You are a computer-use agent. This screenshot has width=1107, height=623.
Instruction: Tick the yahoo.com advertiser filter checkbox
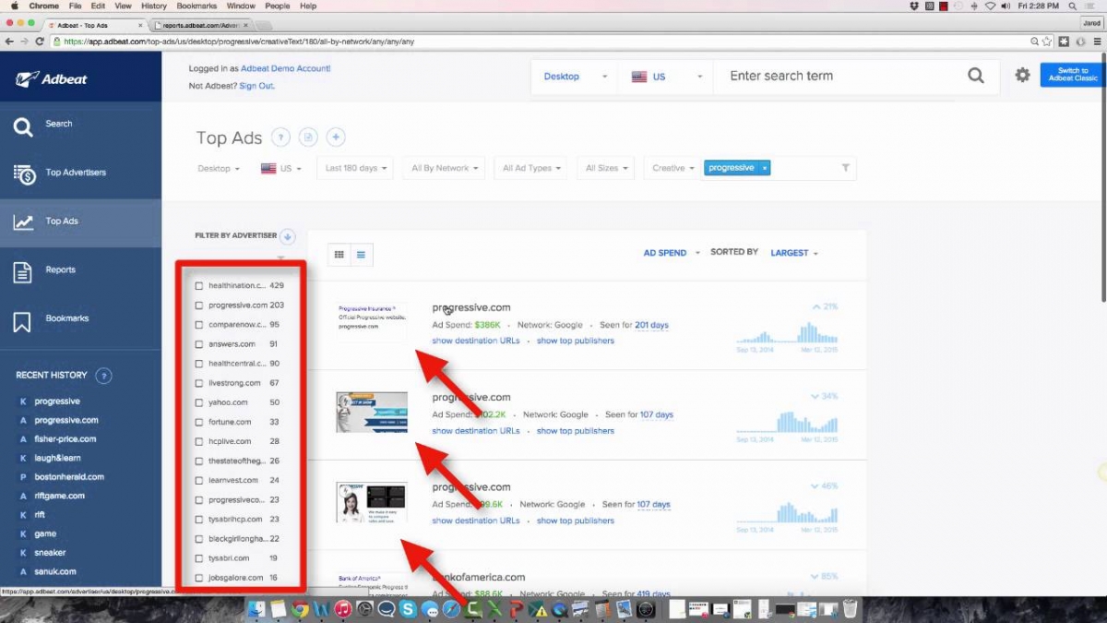click(x=199, y=402)
